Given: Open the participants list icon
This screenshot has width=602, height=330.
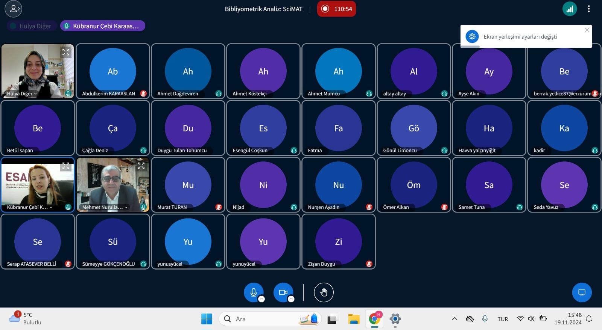Looking at the screenshot, I should pos(14,9).
